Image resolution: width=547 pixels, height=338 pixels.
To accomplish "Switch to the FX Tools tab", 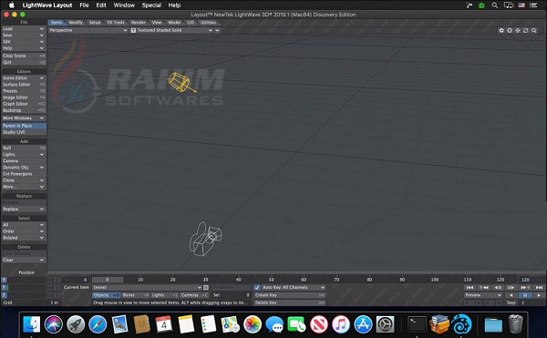I will point(116,23).
